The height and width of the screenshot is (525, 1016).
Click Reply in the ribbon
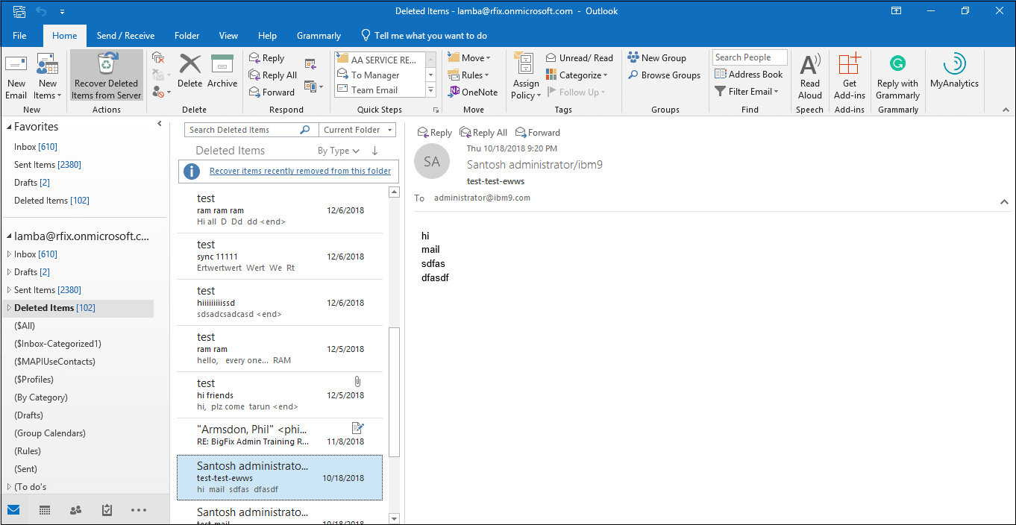267,58
